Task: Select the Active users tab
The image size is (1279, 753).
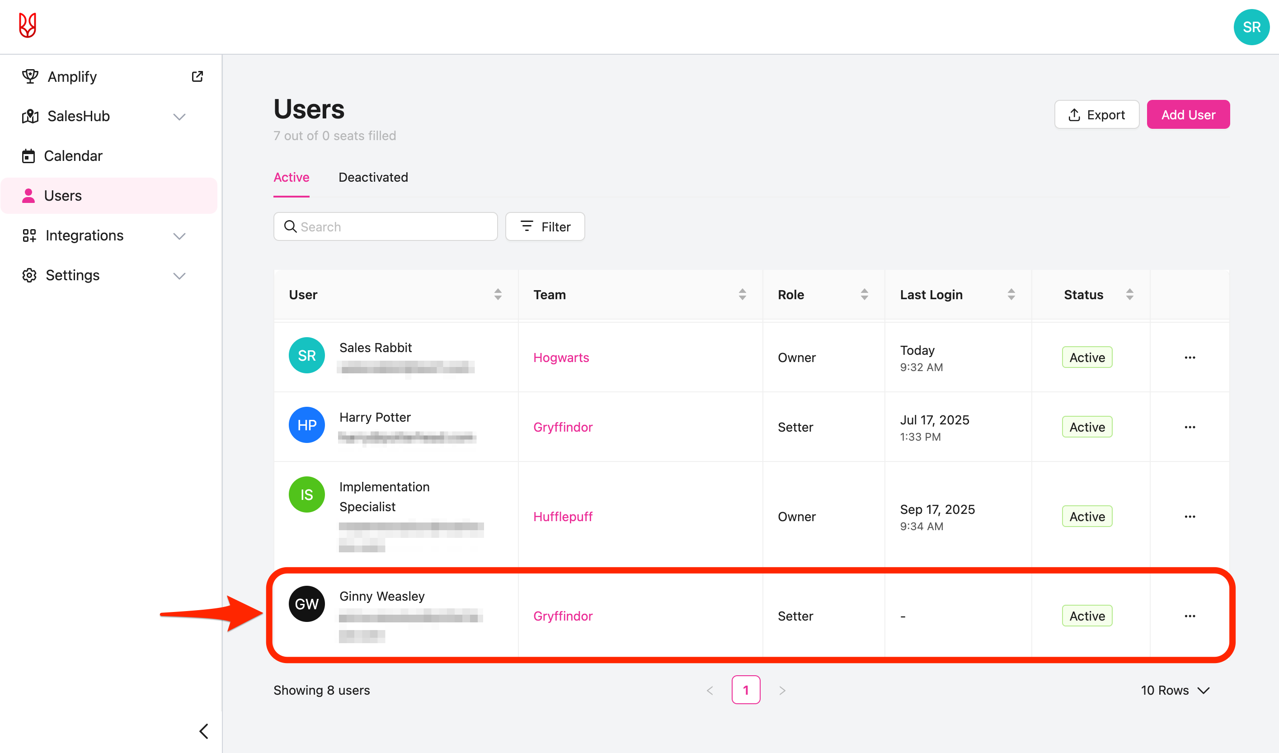Action: point(292,177)
